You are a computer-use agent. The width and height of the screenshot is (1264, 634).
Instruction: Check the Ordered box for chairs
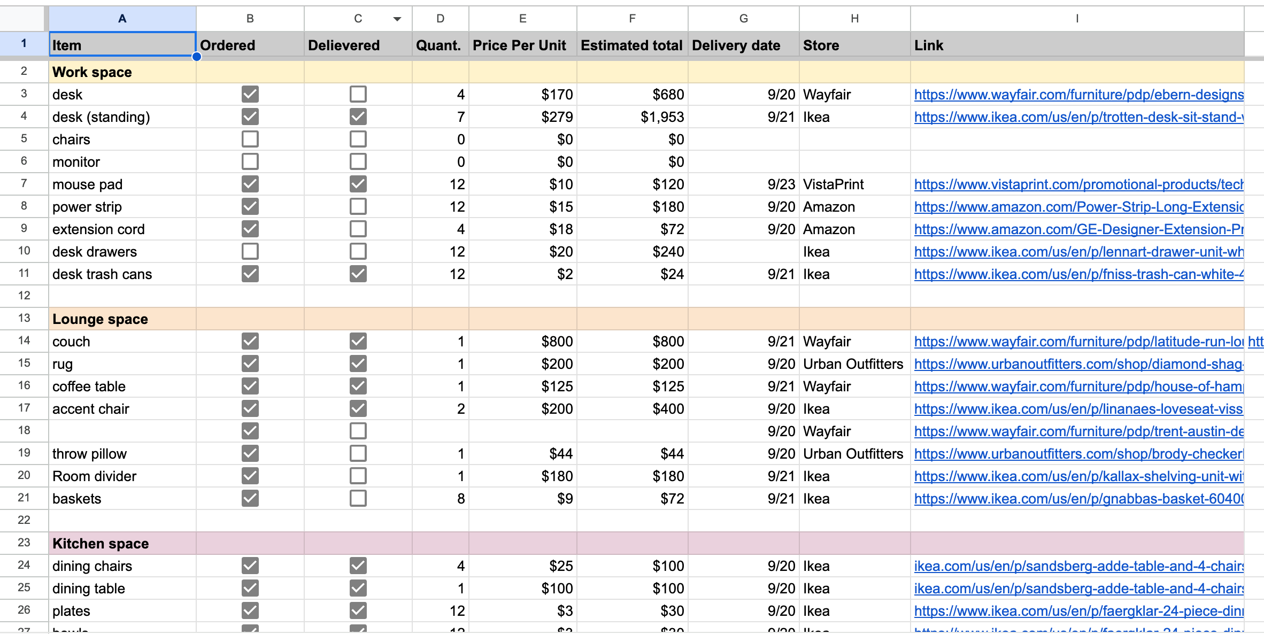click(250, 139)
